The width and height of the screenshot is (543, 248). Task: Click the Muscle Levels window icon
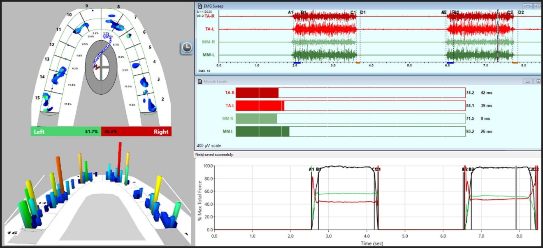pyautogui.click(x=200, y=82)
